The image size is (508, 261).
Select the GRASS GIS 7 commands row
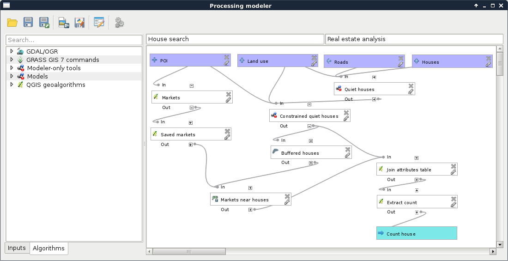point(74,60)
